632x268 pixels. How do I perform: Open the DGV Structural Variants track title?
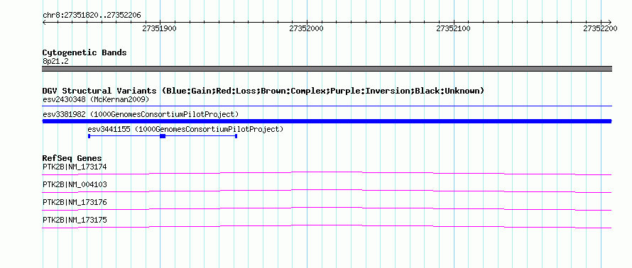(263, 91)
